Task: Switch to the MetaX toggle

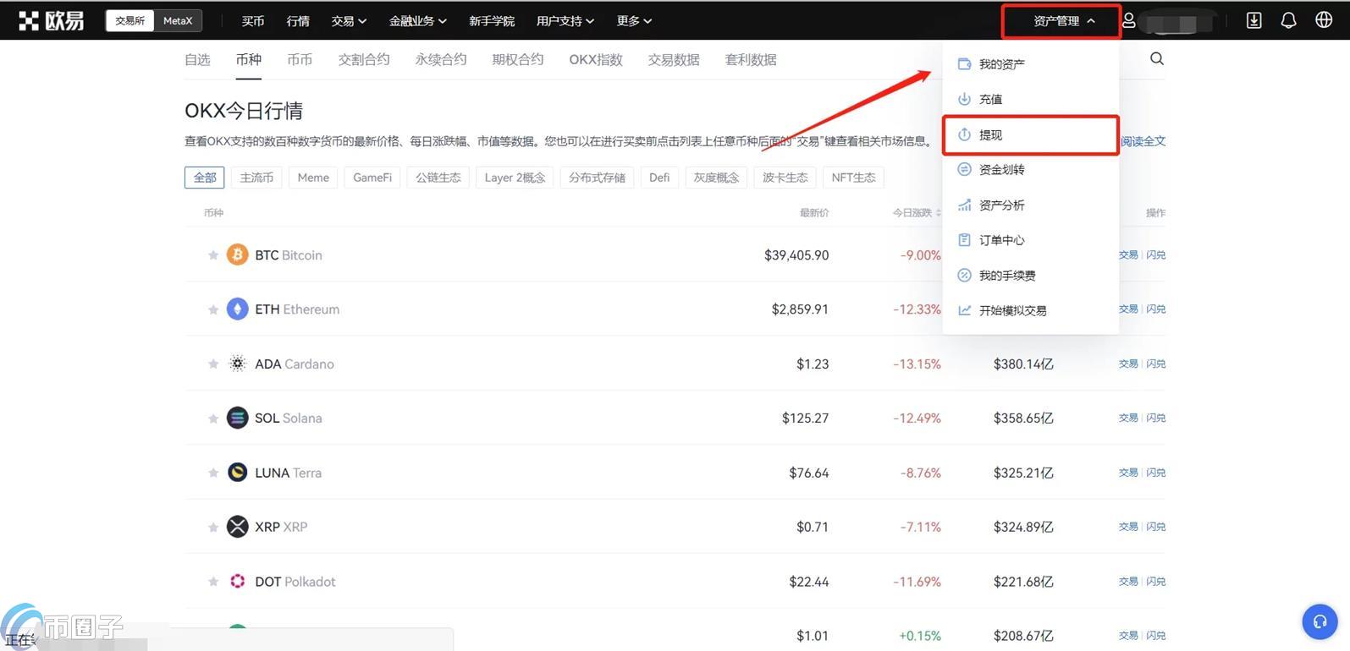Action: [x=178, y=20]
